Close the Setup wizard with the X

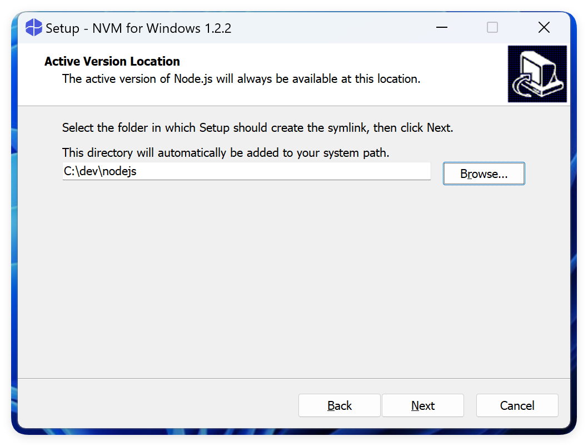tap(544, 27)
